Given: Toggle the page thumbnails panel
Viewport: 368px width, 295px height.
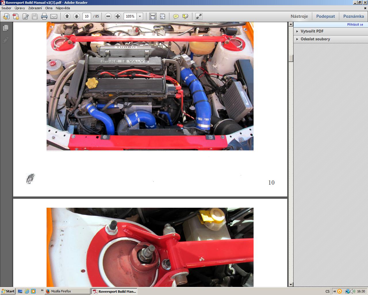Looking at the screenshot, I should coord(5,28).
